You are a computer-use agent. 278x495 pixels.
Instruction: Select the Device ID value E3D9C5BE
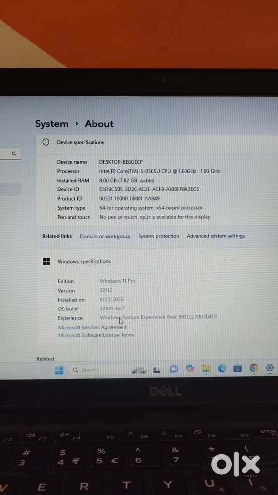pos(149,189)
